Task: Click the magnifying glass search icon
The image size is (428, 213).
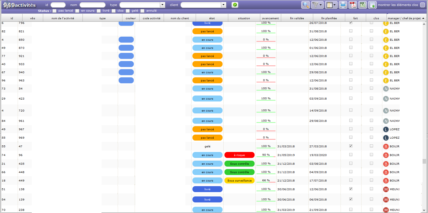Action: [x=306, y=5]
